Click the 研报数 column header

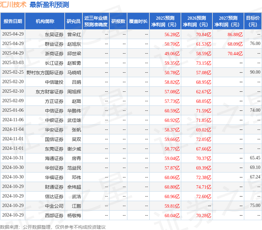tap(118, 21)
